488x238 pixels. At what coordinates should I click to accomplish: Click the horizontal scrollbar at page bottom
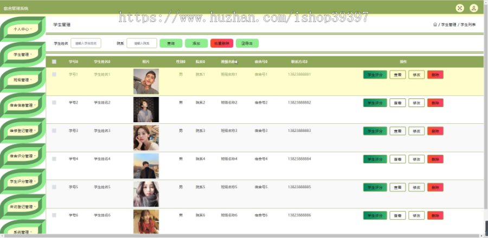[x=243, y=236]
